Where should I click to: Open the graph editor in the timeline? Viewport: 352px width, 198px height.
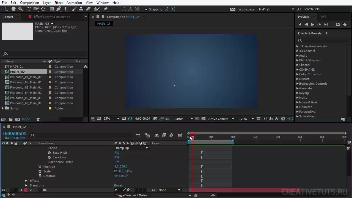(x=180, y=135)
